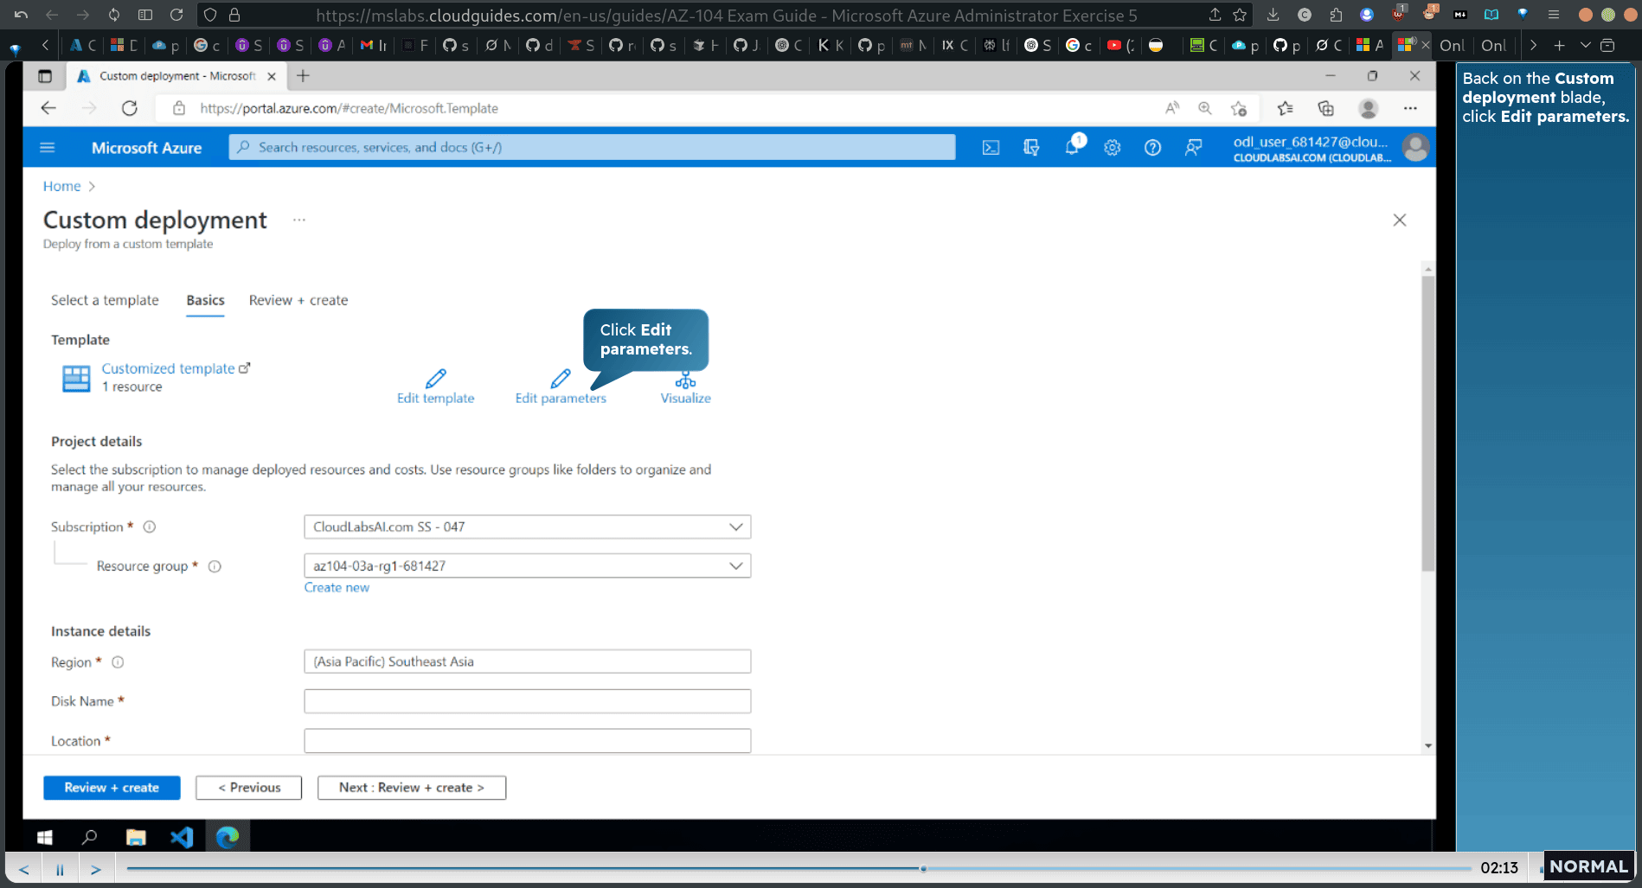Open Custom deployment more options ellipsis
Screen dimensions: 1642x888
pos(299,220)
